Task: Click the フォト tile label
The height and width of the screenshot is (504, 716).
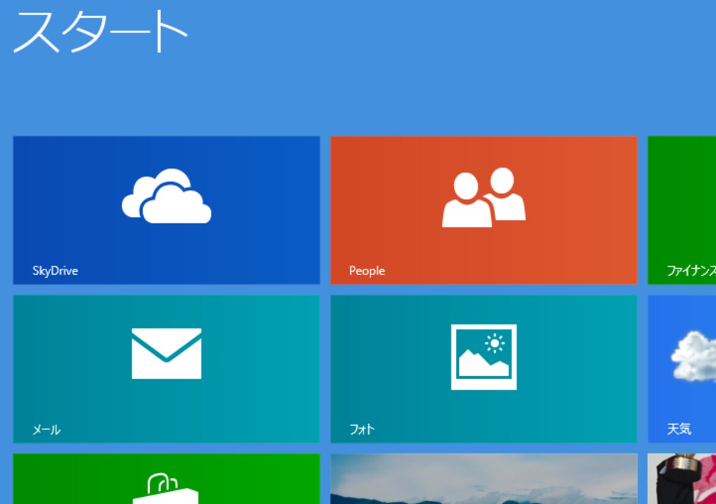Action: (x=362, y=429)
